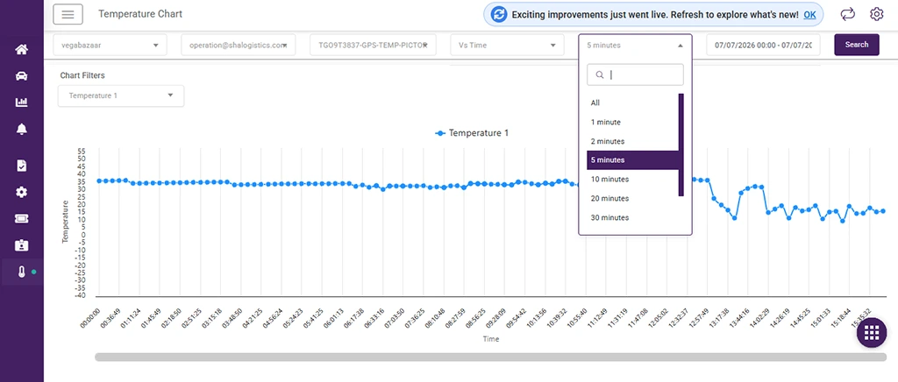898x382 pixels.
Task: Open the Temperature 1 chart filter dropdown
Action: 121,96
